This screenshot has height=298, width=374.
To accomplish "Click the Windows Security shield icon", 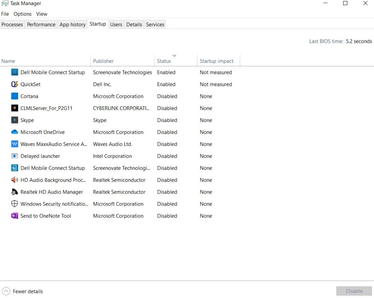I will click(x=15, y=204).
